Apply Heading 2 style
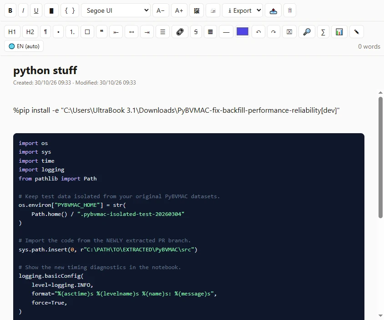384x320 pixels. (x=30, y=32)
